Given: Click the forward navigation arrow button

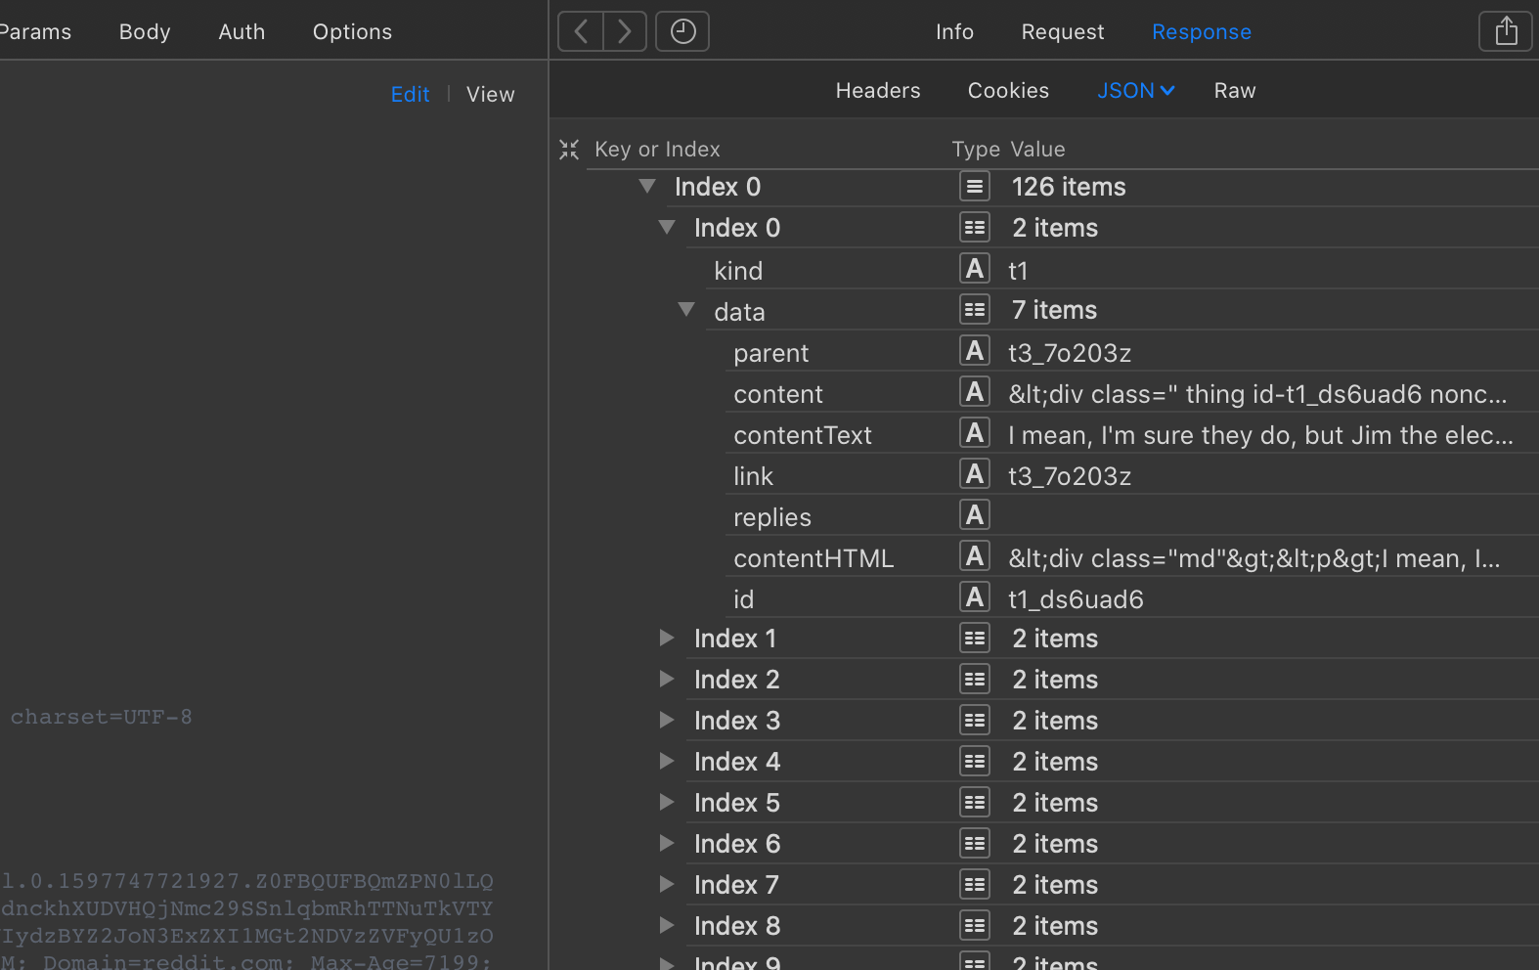Looking at the screenshot, I should 625,31.
